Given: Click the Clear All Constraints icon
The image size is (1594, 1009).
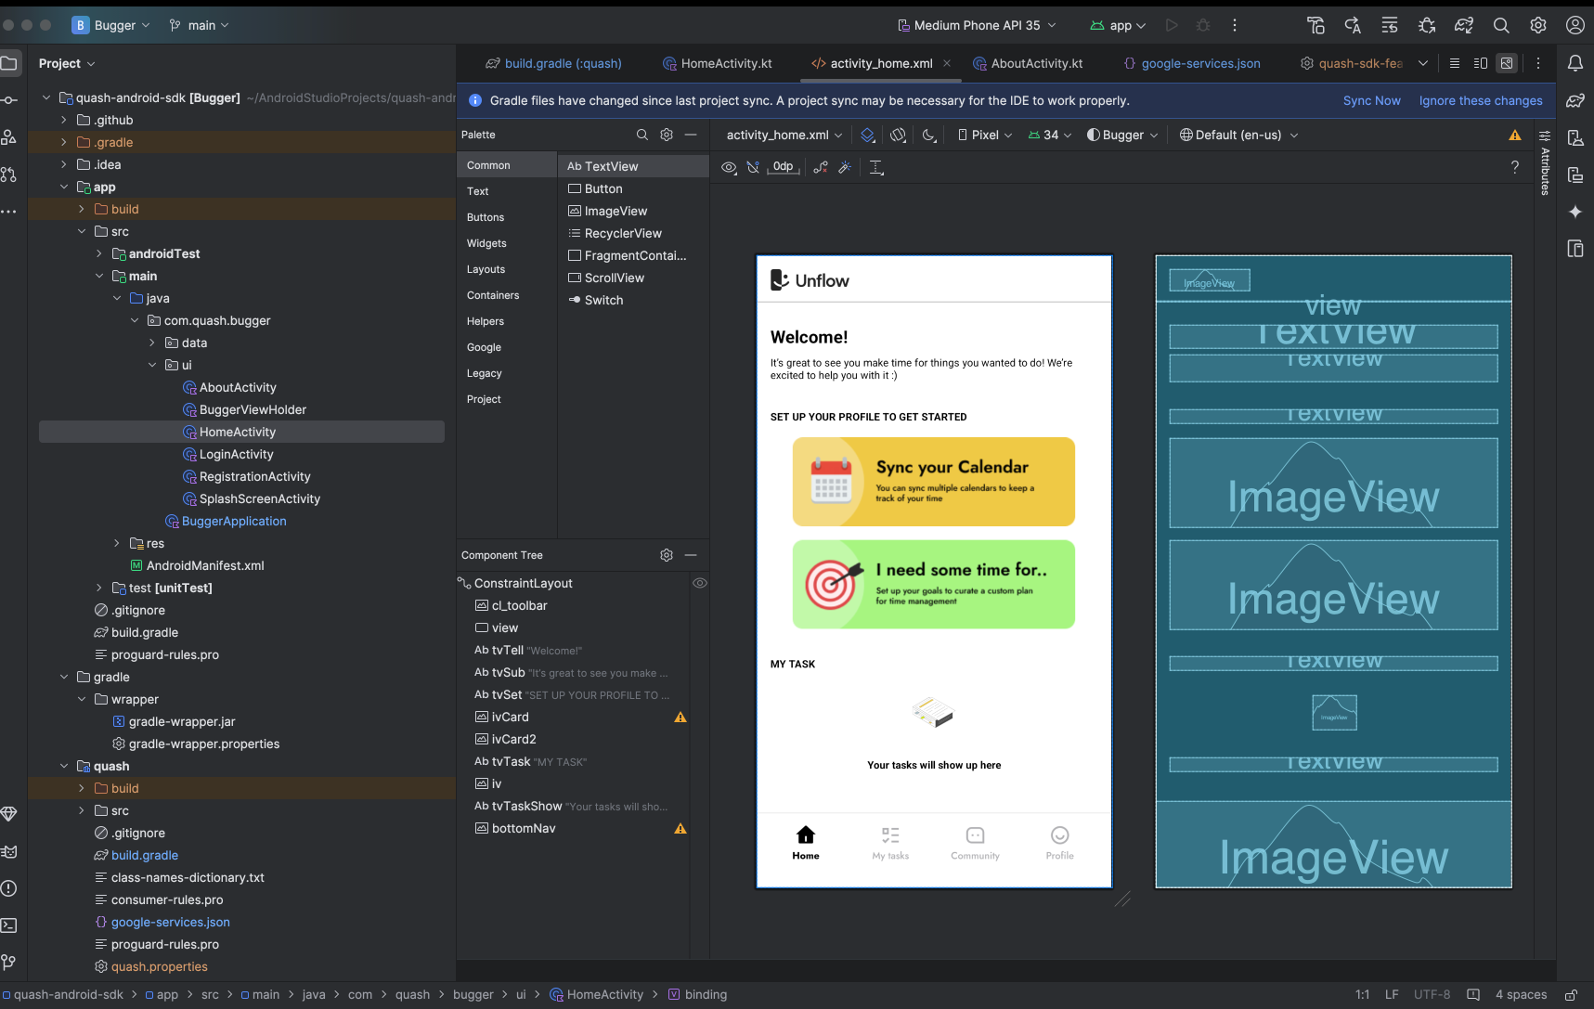Looking at the screenshot, I should (x=821, y=167).
